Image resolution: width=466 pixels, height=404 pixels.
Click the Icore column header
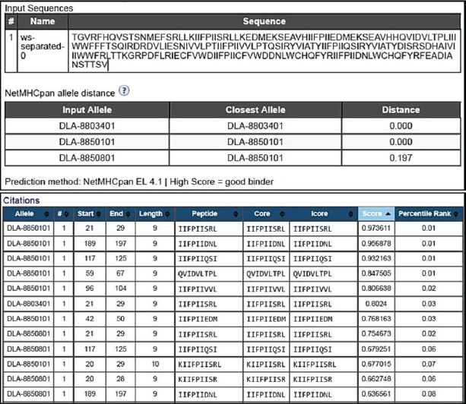(323, 214)
